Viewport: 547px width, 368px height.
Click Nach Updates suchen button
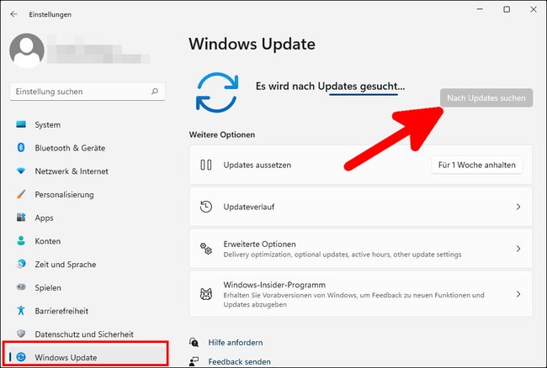[x=486, y=97]
